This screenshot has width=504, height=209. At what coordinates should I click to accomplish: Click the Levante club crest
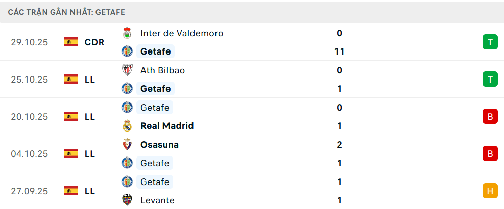pyautogui.click(x=127, y=200)
